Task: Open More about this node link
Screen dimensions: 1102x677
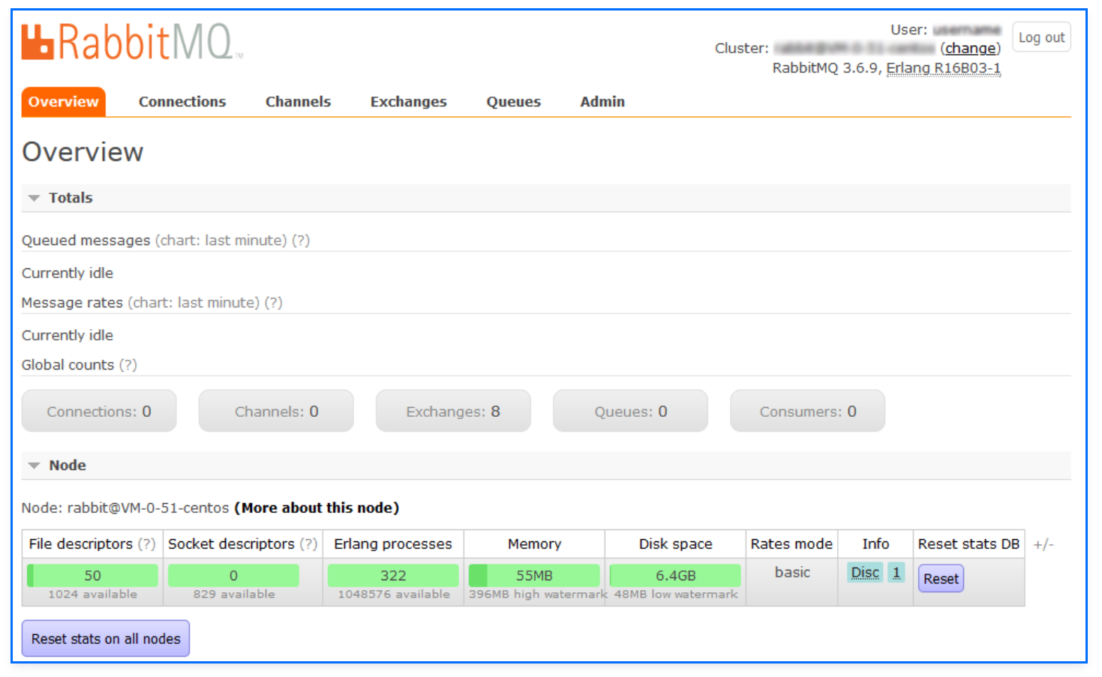Action: [x=317, y=508]
